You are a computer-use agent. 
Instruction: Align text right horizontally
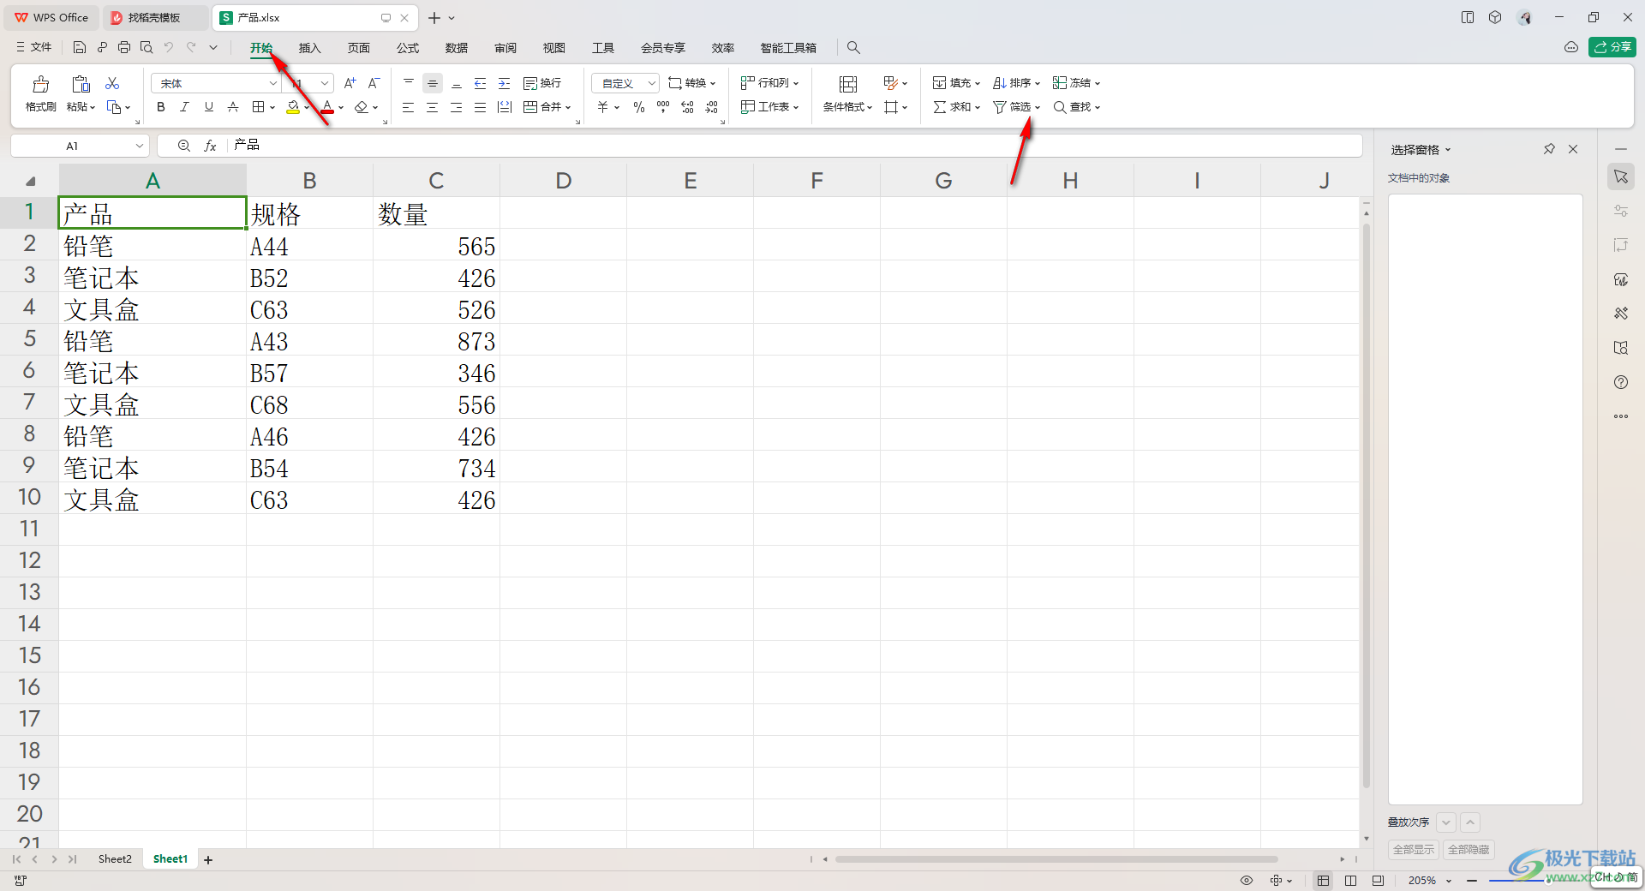tap(457, 107)
